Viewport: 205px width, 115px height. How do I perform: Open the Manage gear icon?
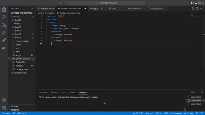pyautogui.click(x=4, y=108)
